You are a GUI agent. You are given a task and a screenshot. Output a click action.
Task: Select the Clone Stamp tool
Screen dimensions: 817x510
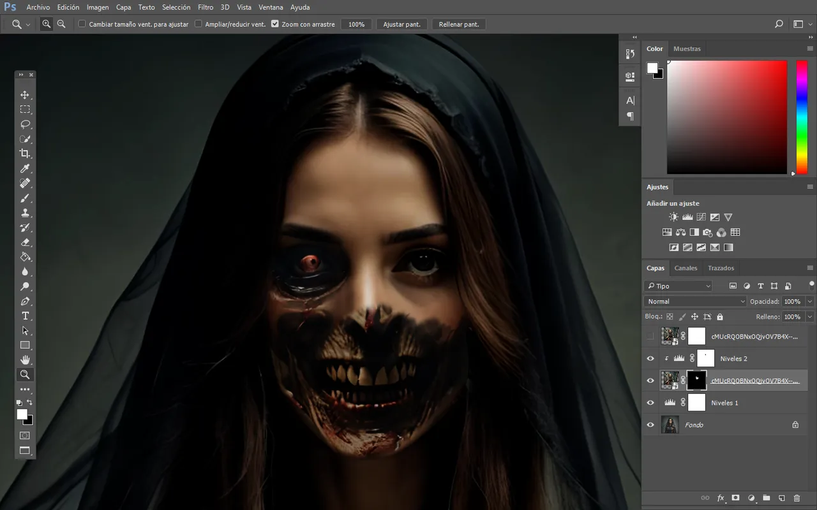tap(25, 213)
